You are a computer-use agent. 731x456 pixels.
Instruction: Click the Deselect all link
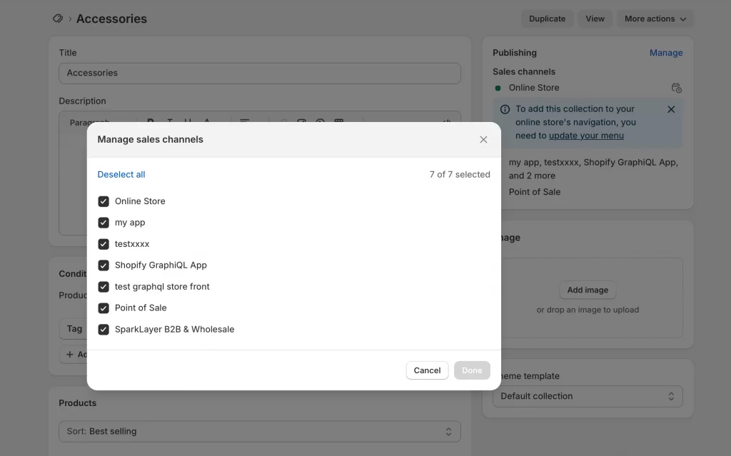point(121,175)
